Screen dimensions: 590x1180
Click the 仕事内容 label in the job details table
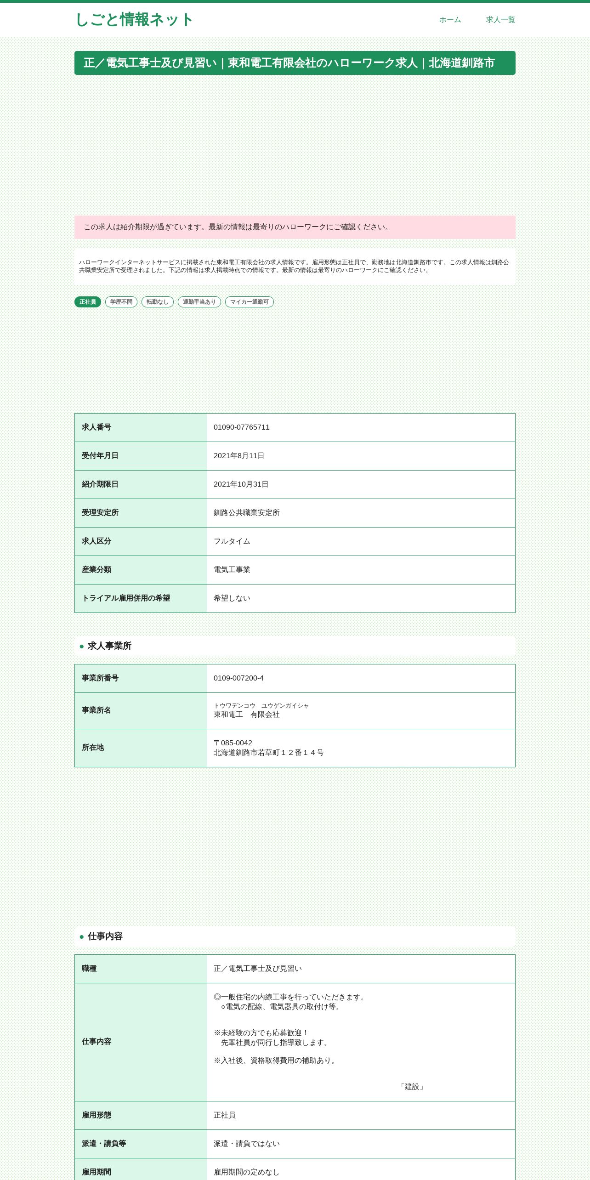[96, 1042]
